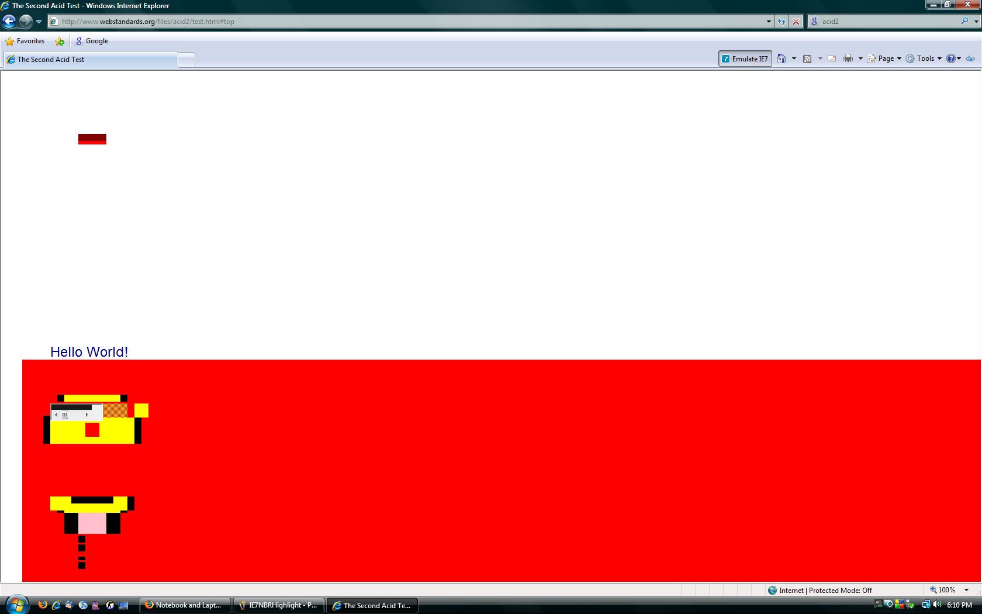Launch Firefox from the Quick Launch bar

click(x=43, y=605)
